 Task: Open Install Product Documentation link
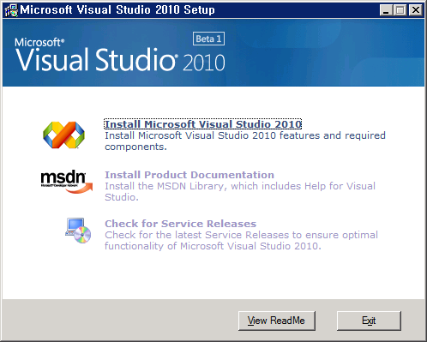[189, 175]
